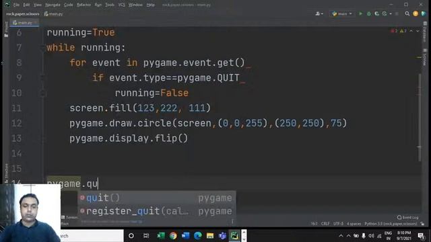Open the SciView tool window on the right strip
Viewport: 431px width, 242px height.
pyautogui.click(x=425, y=57)
